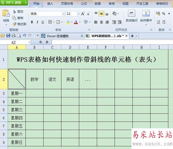This screenshot has height=149, width=173.
Task: Increase font size with large A icon
Action: point(83,14)
